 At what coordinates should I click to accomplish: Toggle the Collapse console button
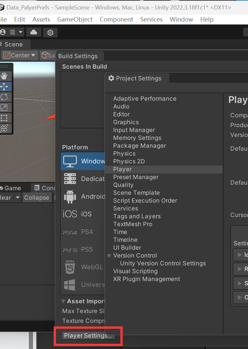pyautogui.click(x=37, y=197)
